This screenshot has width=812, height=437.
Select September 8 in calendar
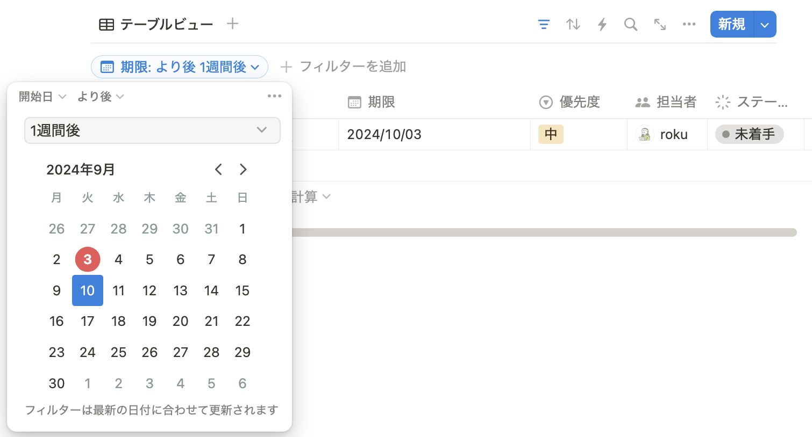[243, 259]
